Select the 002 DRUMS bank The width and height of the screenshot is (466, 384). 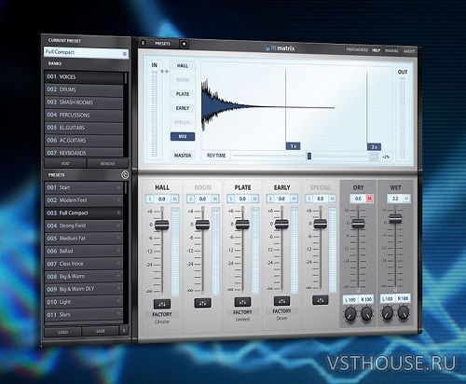point(84,89)
